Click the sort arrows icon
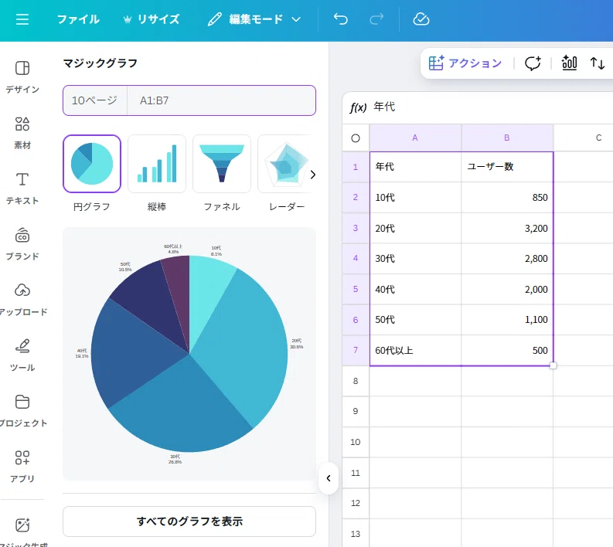The width and height of the screenshot is (613, 547). tap(597, 63)
